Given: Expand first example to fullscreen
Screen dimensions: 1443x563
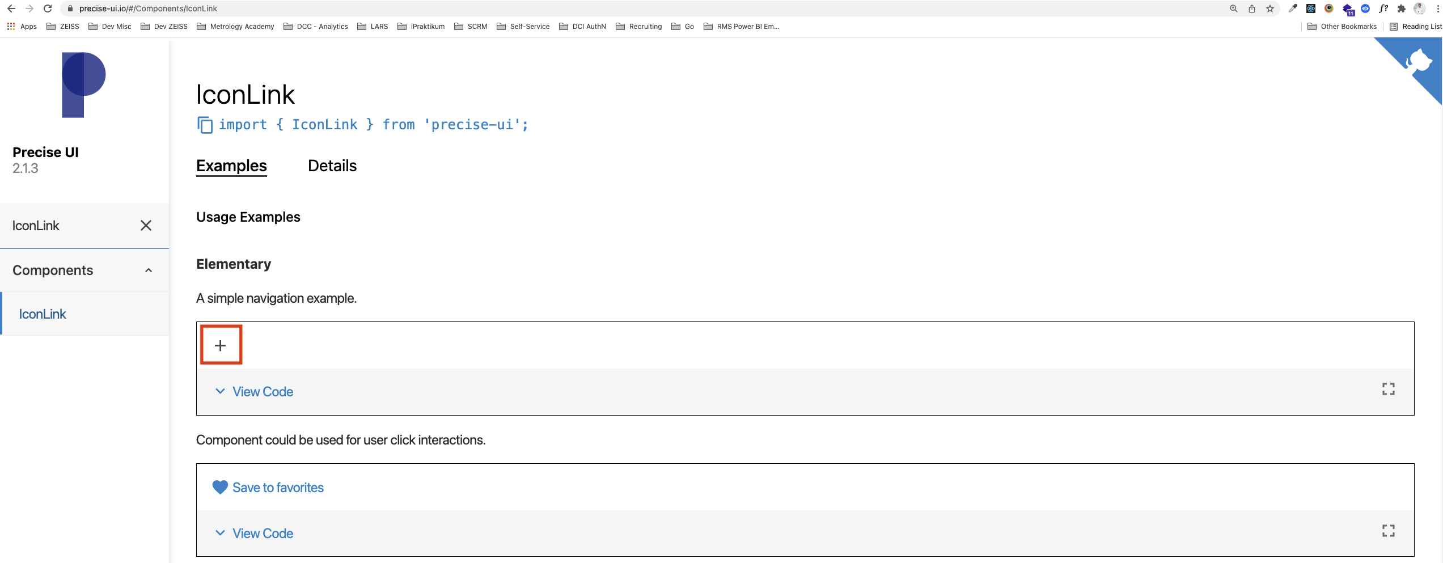Looking at the screenshot, I should click(x=1388, y=389).
